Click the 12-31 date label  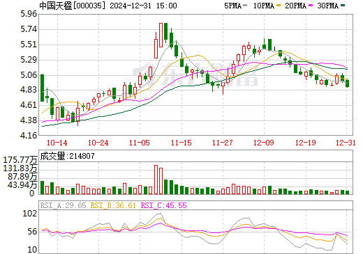coord(346,143)
